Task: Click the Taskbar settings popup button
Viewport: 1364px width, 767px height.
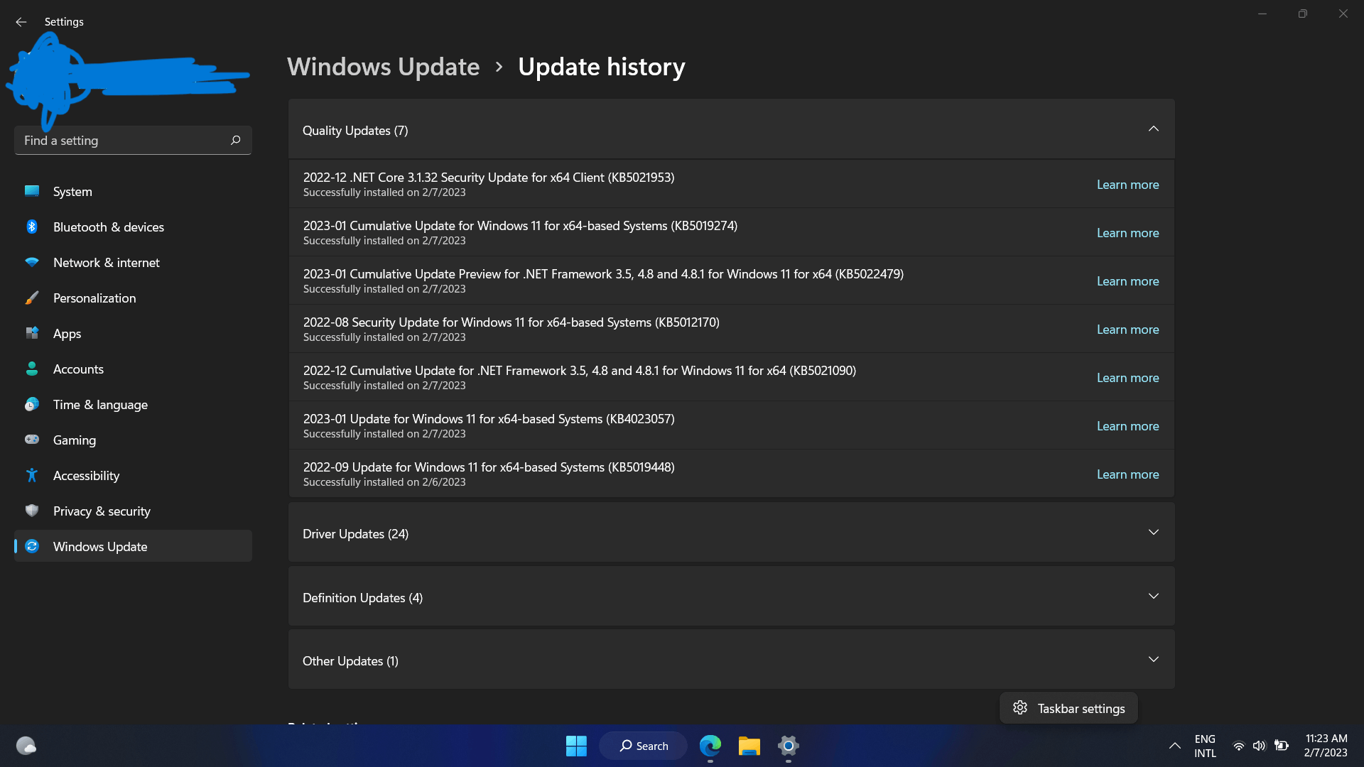Action: coord(1068,708)
